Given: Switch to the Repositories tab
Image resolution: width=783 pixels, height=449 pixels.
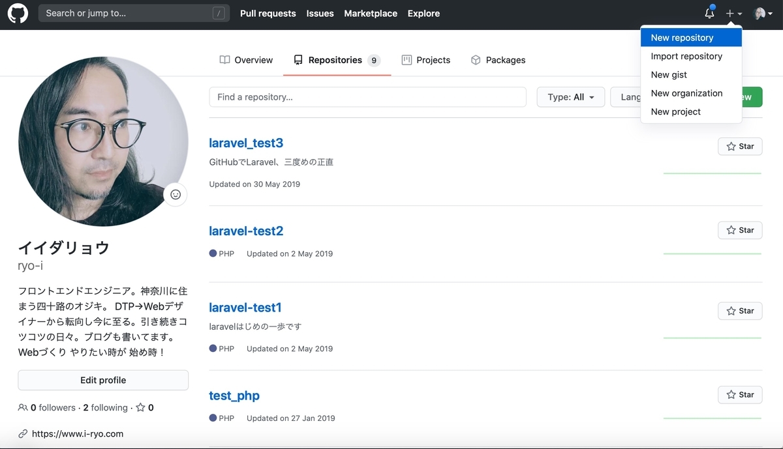Looking at the screenshot, I should (337, 60).
